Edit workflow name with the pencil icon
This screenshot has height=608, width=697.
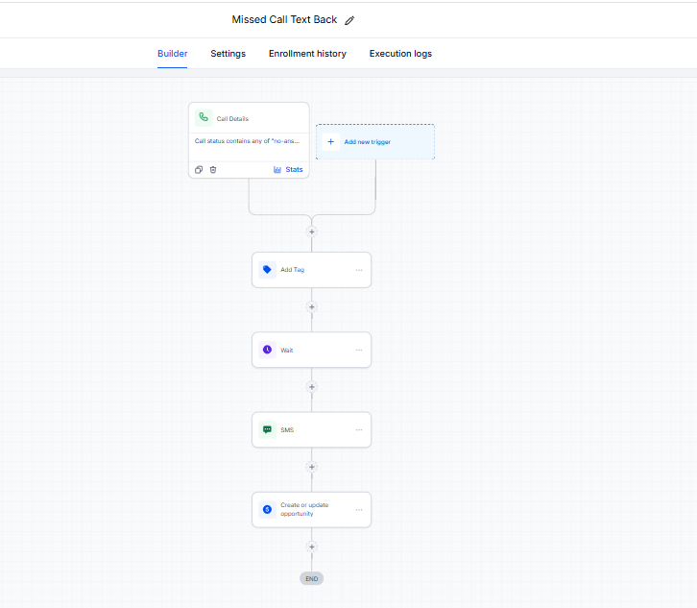click(x=349, y=20)
